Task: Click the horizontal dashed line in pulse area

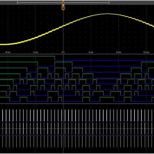Action: coord(77,129)
